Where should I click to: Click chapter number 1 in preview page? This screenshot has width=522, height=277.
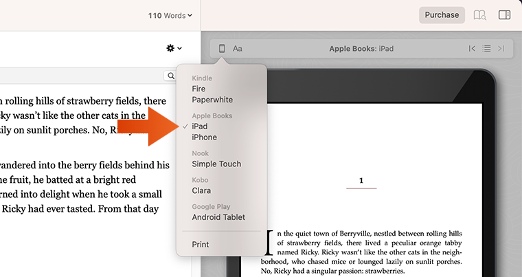361,181
